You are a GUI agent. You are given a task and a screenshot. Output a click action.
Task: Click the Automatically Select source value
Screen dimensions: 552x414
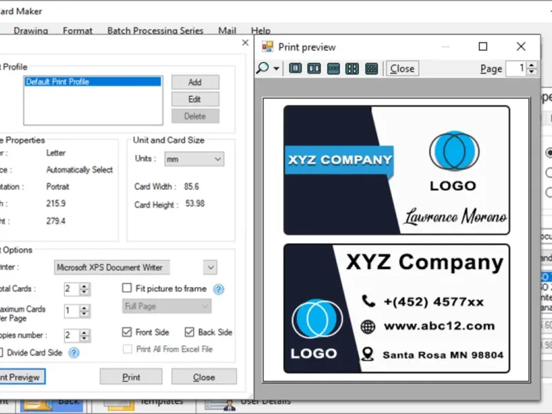[79, 170]
